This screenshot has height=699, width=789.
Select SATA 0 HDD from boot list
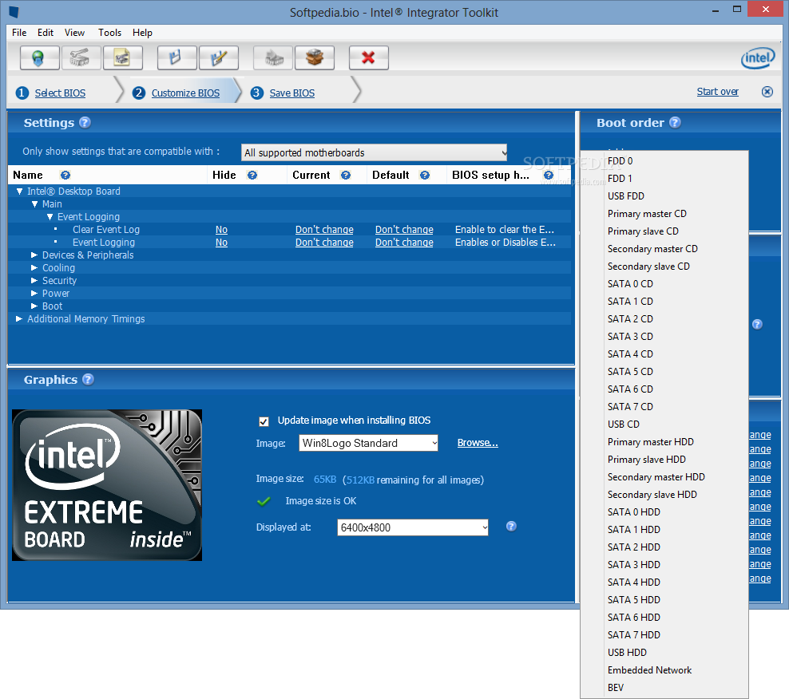click(664, 512)
